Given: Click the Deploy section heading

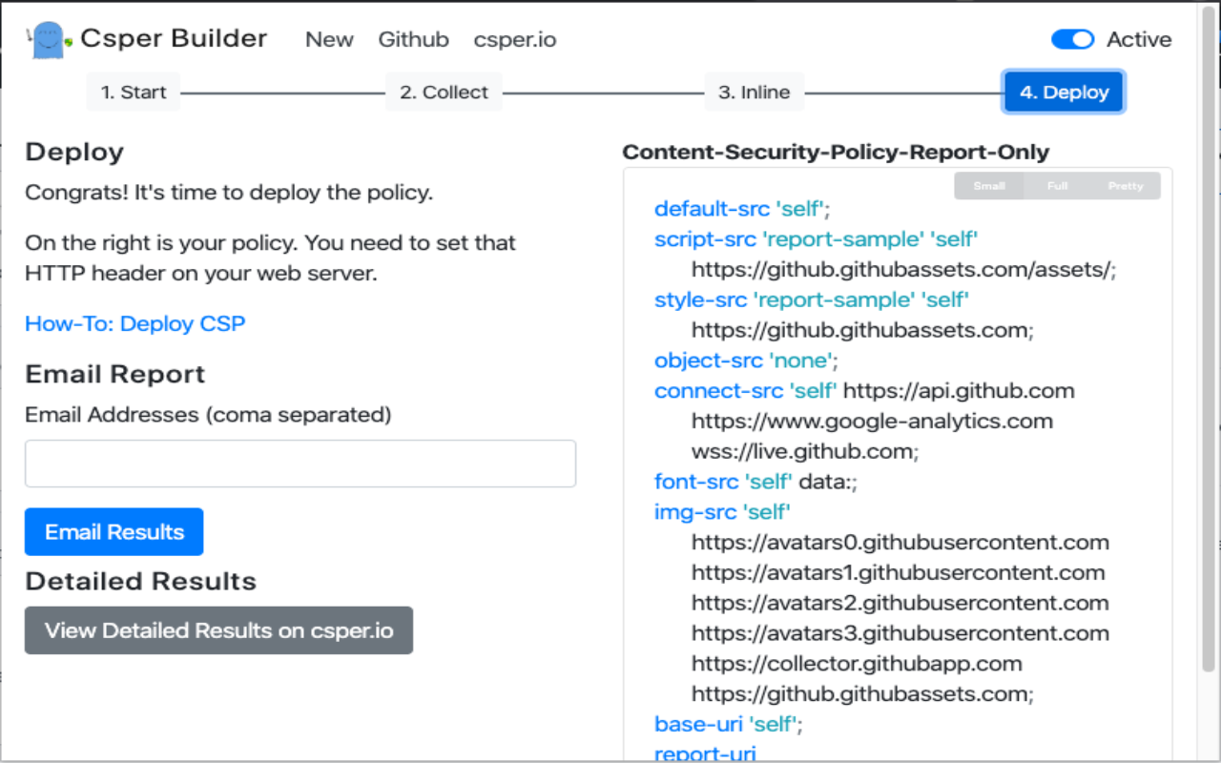Looking at the screenshot, I should (x=74, y=153).
